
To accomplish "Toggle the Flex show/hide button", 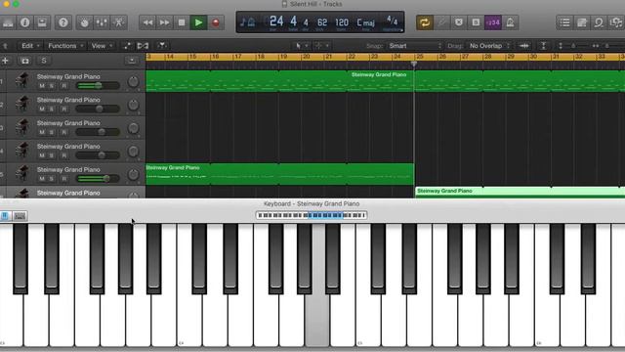I will [143, 46].
